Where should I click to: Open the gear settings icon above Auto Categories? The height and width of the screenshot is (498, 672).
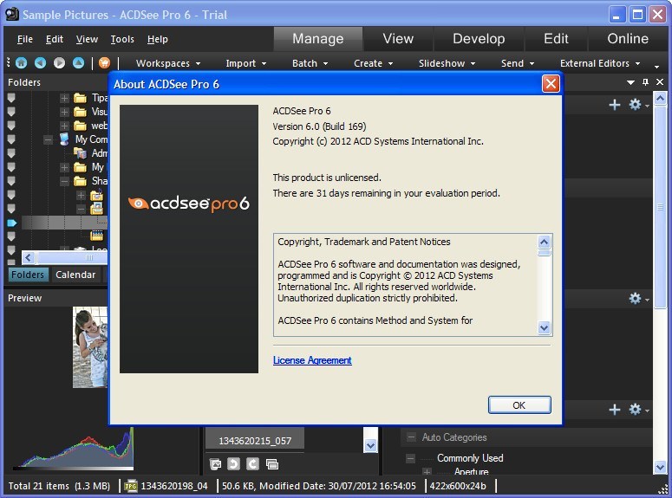pyautogui.click(x=635, y=410)
